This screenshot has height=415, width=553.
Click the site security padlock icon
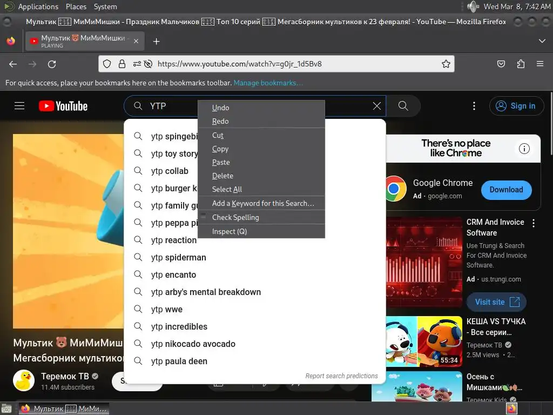pyautogui.click(x=122, y=64)
